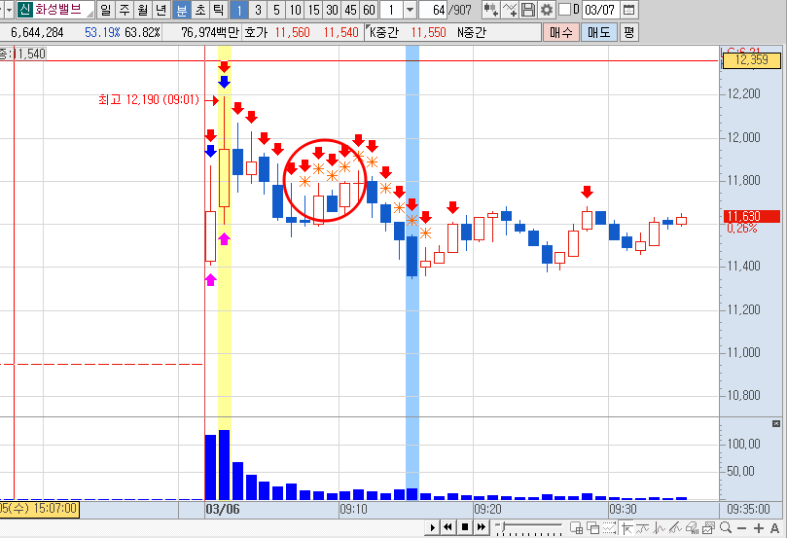Select the crosshair cursor tool icon
Screen dimensions: 787x538
[626, 527]
